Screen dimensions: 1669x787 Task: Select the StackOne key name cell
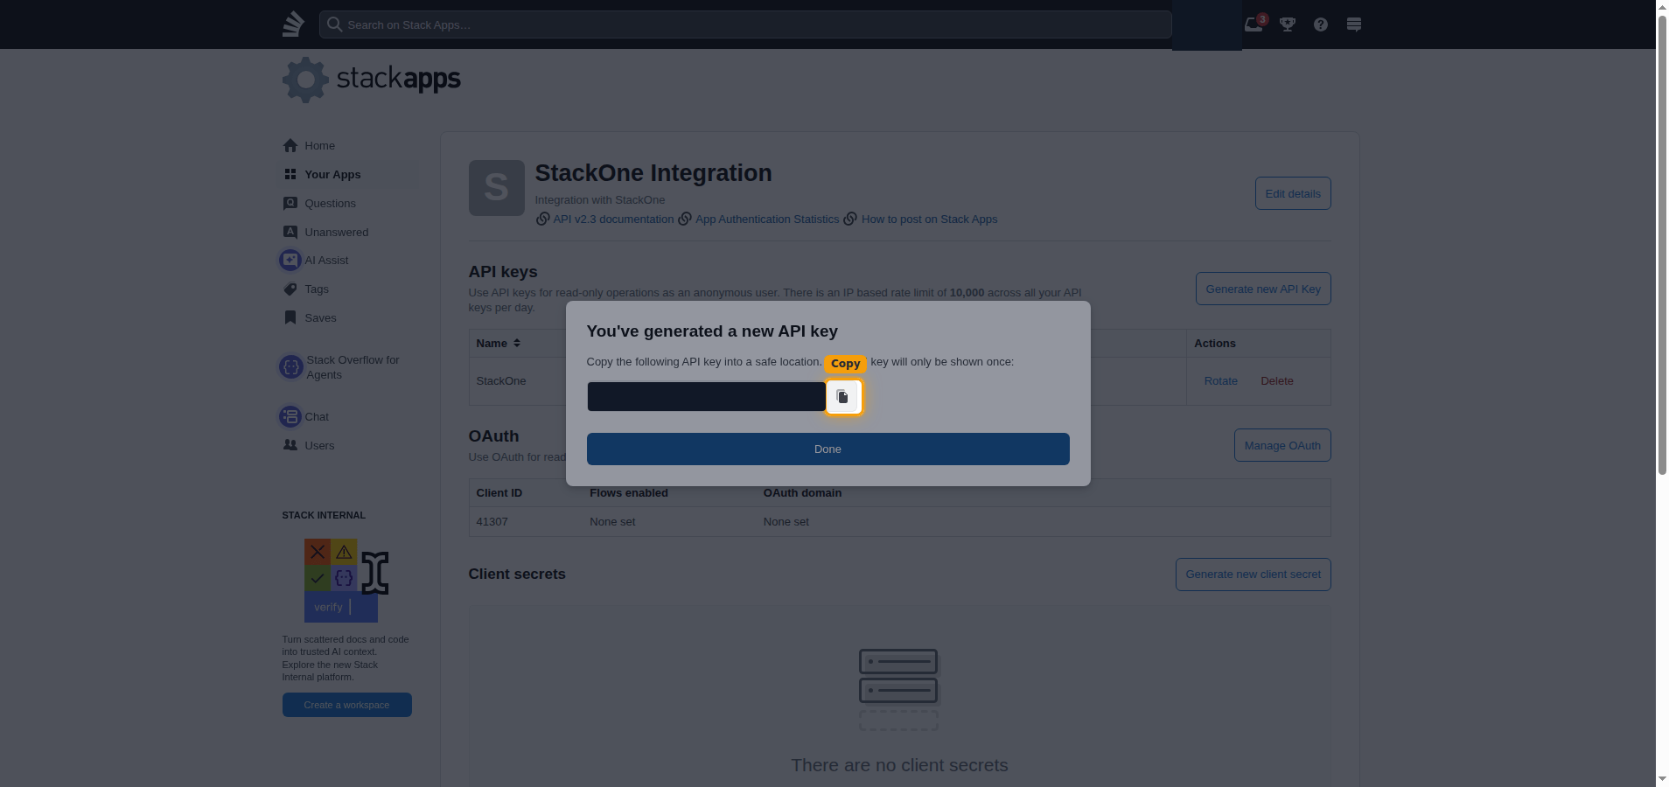[501, 380]
